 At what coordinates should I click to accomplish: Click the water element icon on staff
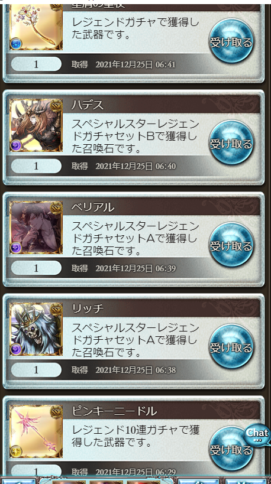[x=16, y=43]
